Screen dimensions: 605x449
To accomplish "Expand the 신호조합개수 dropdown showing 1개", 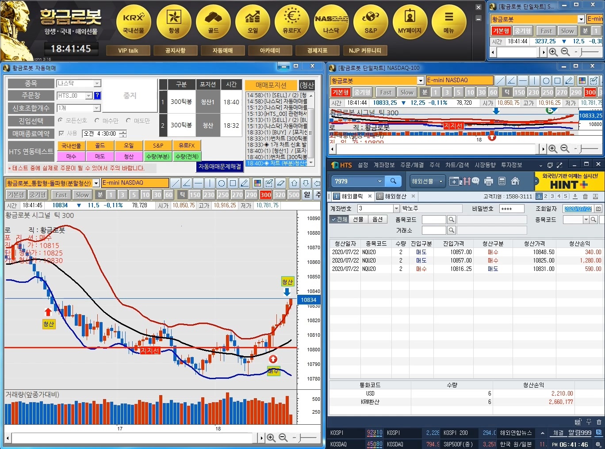I will (97, 108).
